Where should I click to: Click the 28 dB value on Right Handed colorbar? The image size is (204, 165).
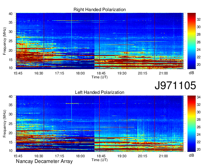(199, 35)
